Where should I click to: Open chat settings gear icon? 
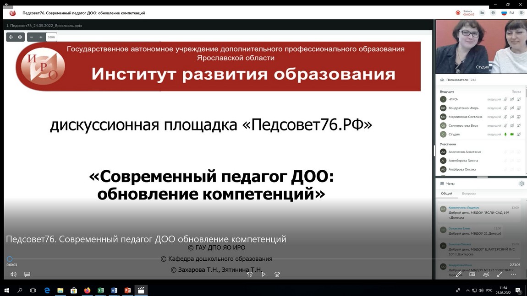point(522,183)
